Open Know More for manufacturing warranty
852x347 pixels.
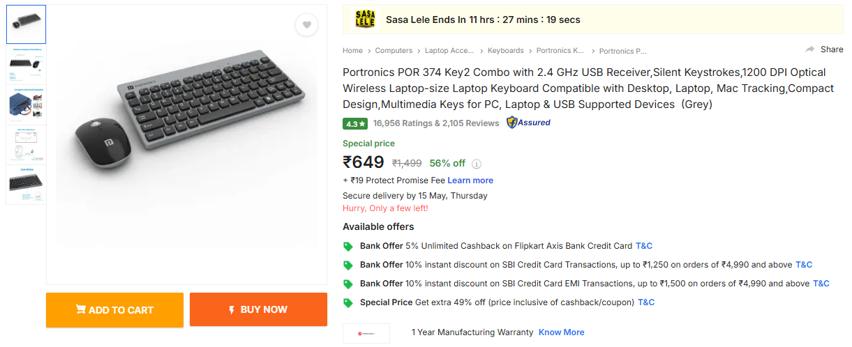coord(562,332)
